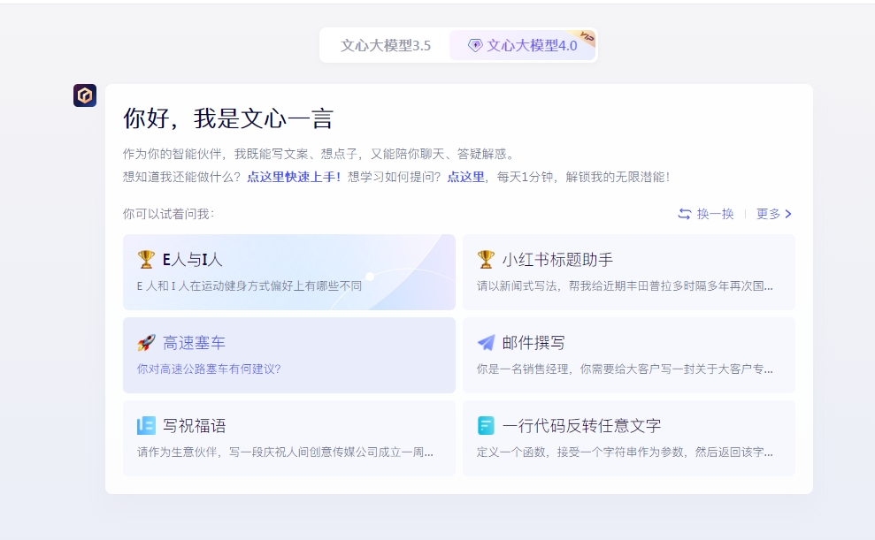Click the diamond icon on 文心大模型4.0 tab
The height and width of the screenshot is (540, 875).
pos(475,46)
